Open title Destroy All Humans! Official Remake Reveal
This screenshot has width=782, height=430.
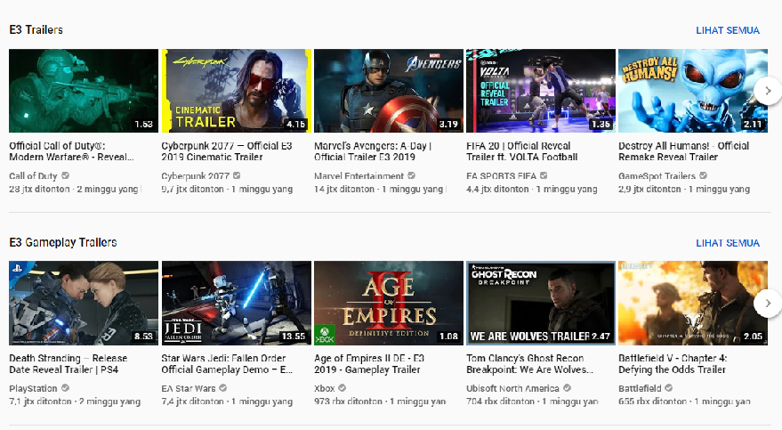(684, 151)
